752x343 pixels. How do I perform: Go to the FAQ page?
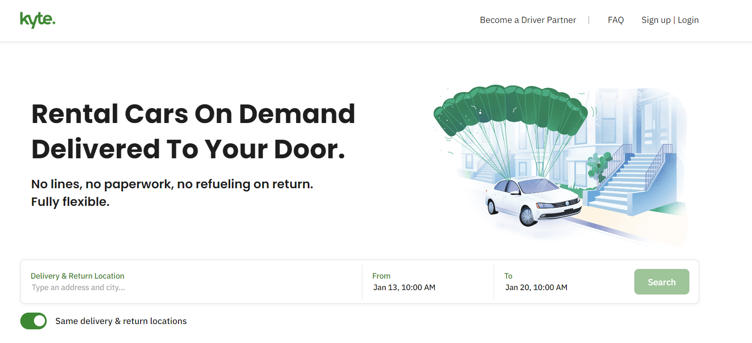(x=615, y=20)
